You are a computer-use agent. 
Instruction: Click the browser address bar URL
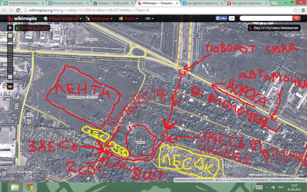tap(96, 9)
